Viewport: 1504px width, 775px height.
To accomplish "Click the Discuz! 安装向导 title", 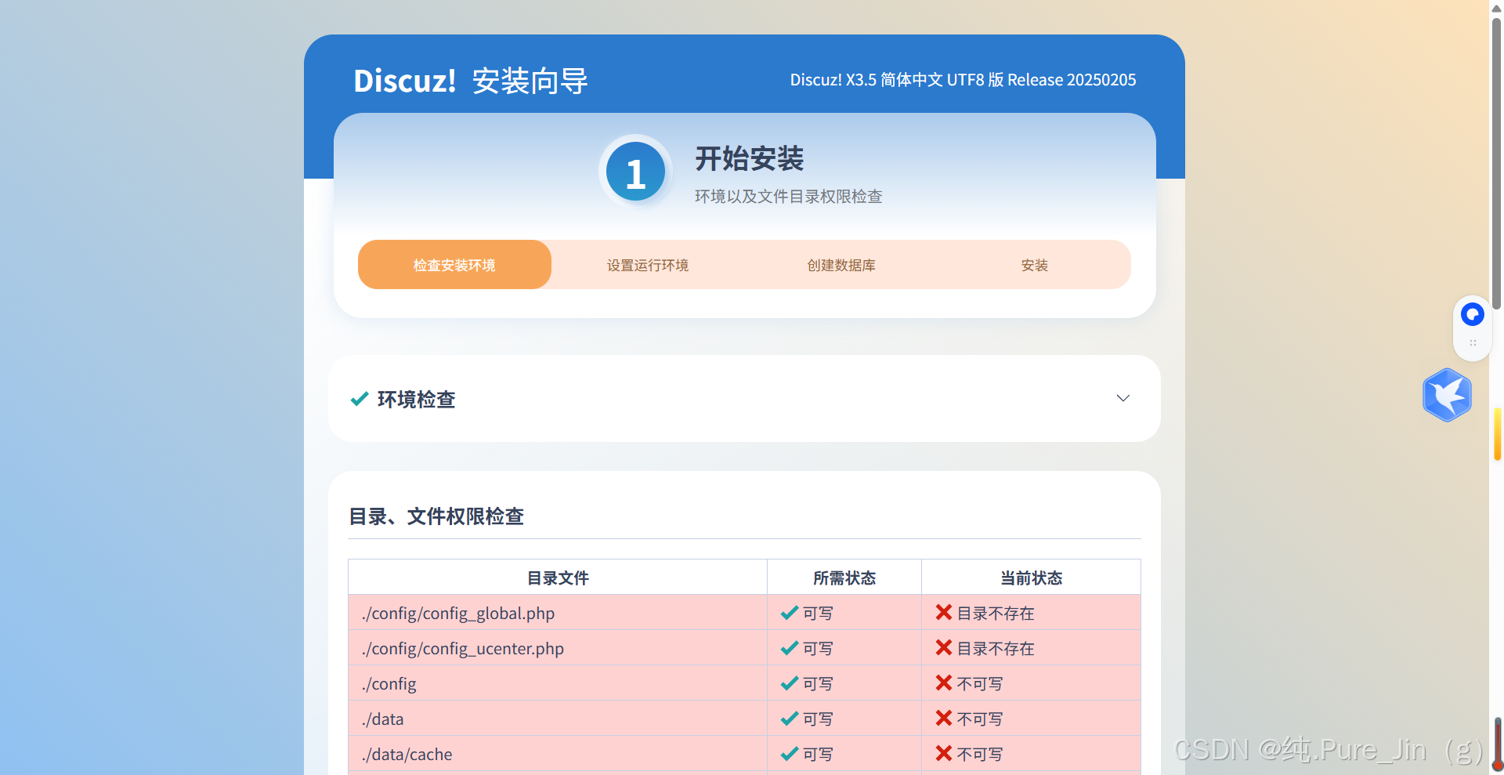I will tap(471, 81).
